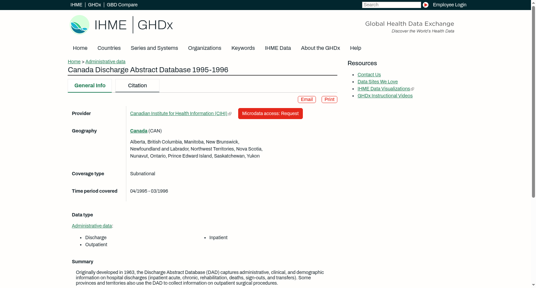Click the Print button

329,100
